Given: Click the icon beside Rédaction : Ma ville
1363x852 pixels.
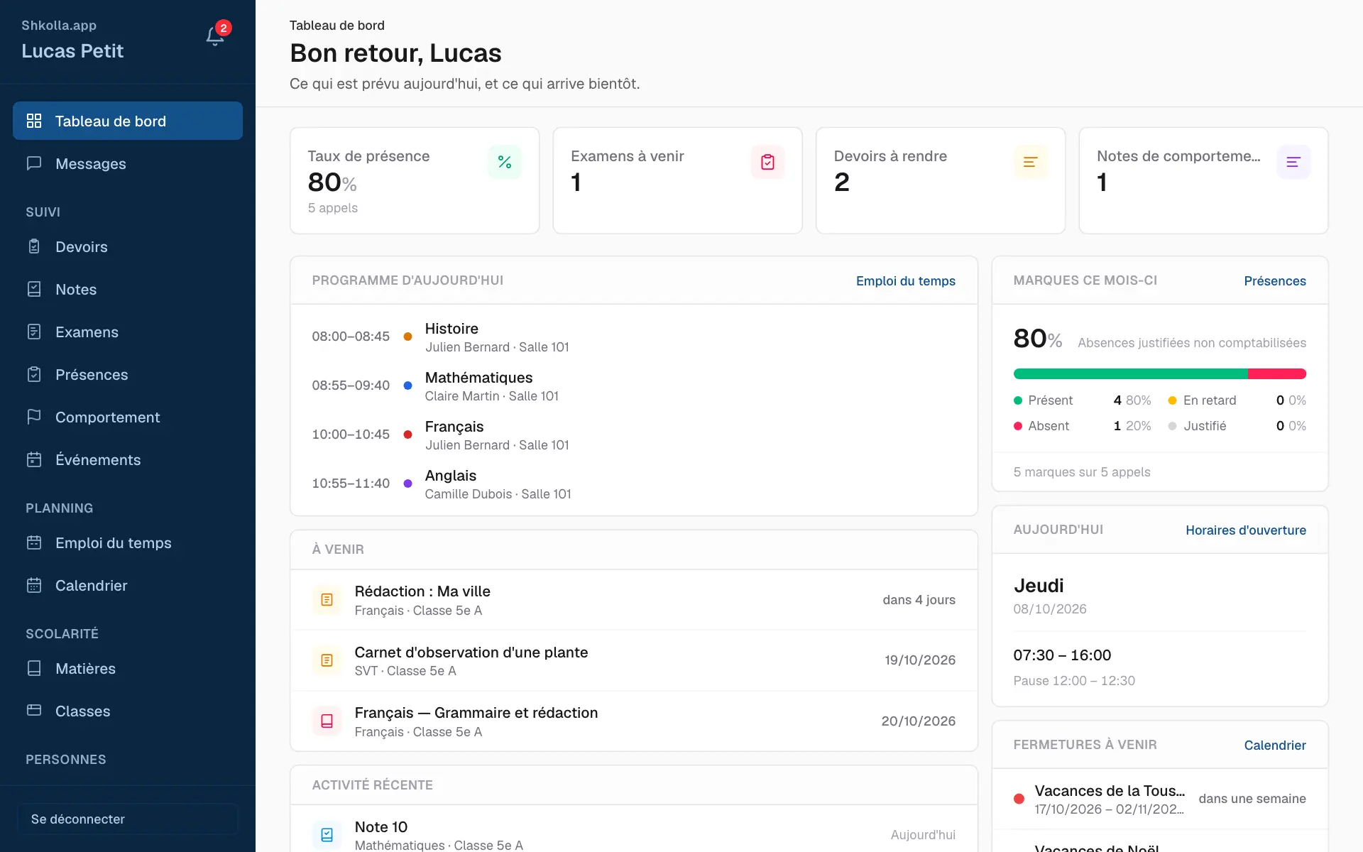Looking at the screenshot, I should tap(327, 600).
